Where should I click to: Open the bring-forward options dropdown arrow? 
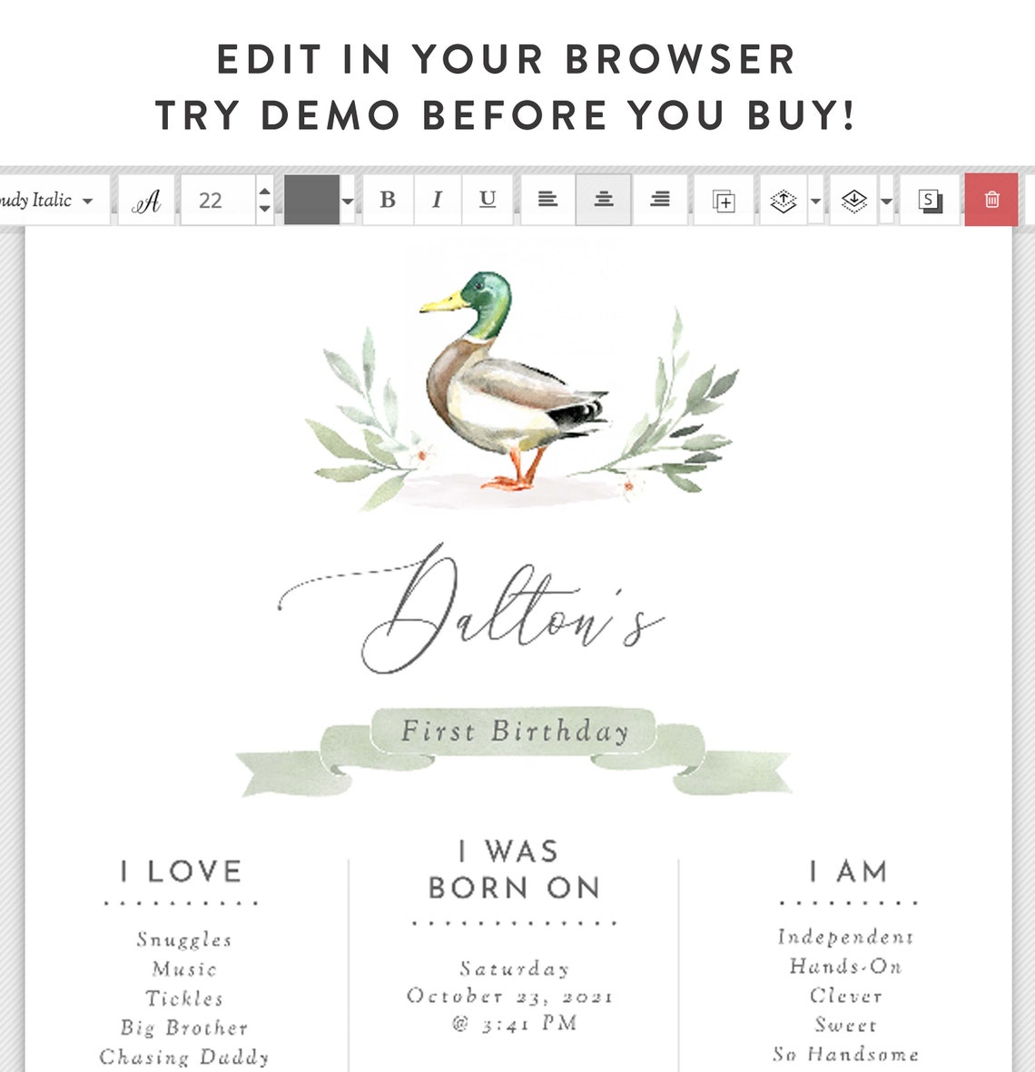coord(814,200)
